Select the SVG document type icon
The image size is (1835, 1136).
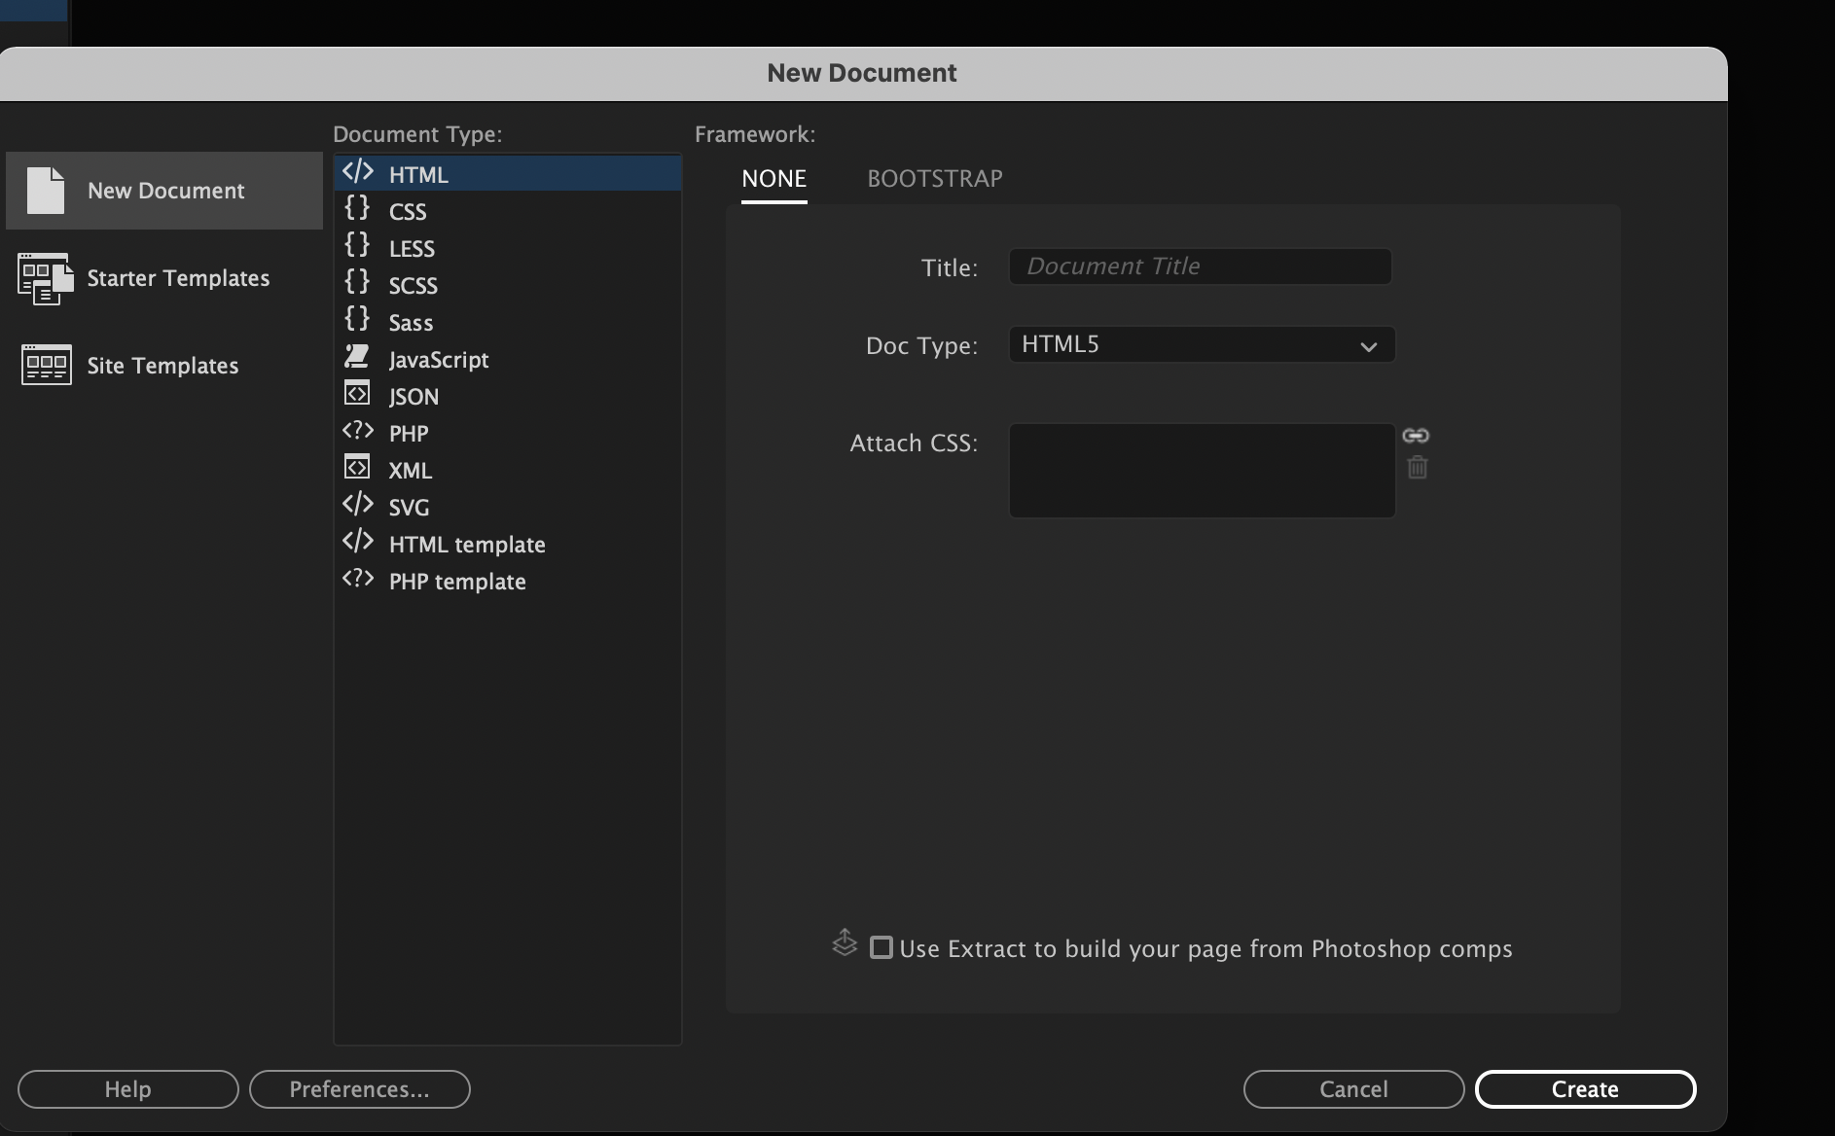358,505
